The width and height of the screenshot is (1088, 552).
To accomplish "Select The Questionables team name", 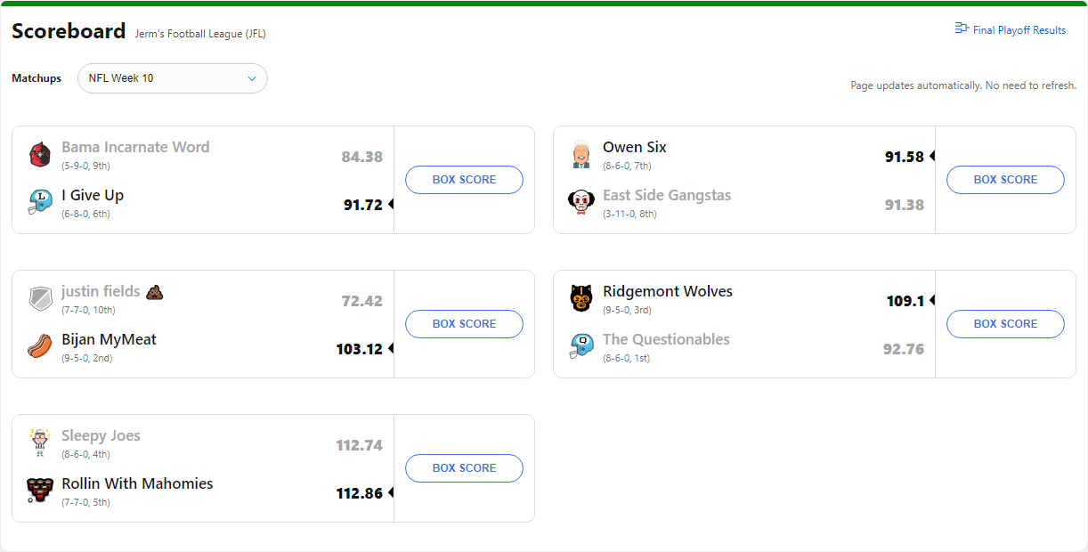I will [x=666, y=340].
